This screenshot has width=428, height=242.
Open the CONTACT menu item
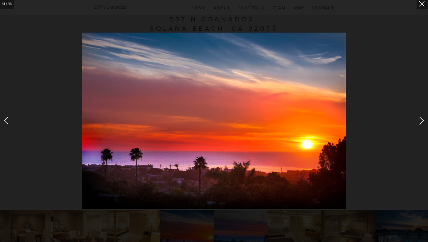(x=323, y=8)
